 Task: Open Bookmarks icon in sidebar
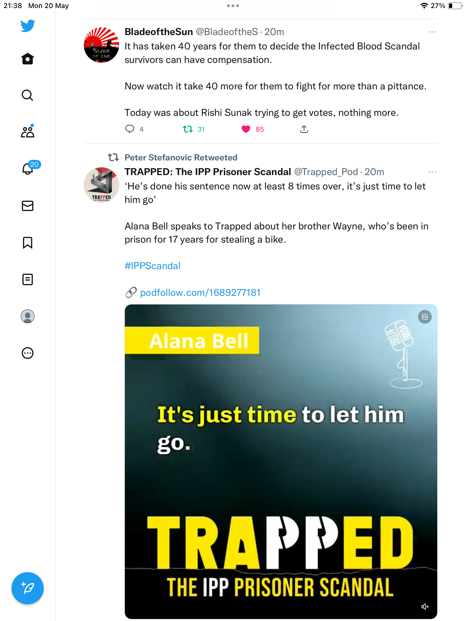click(x=28, y=243)
